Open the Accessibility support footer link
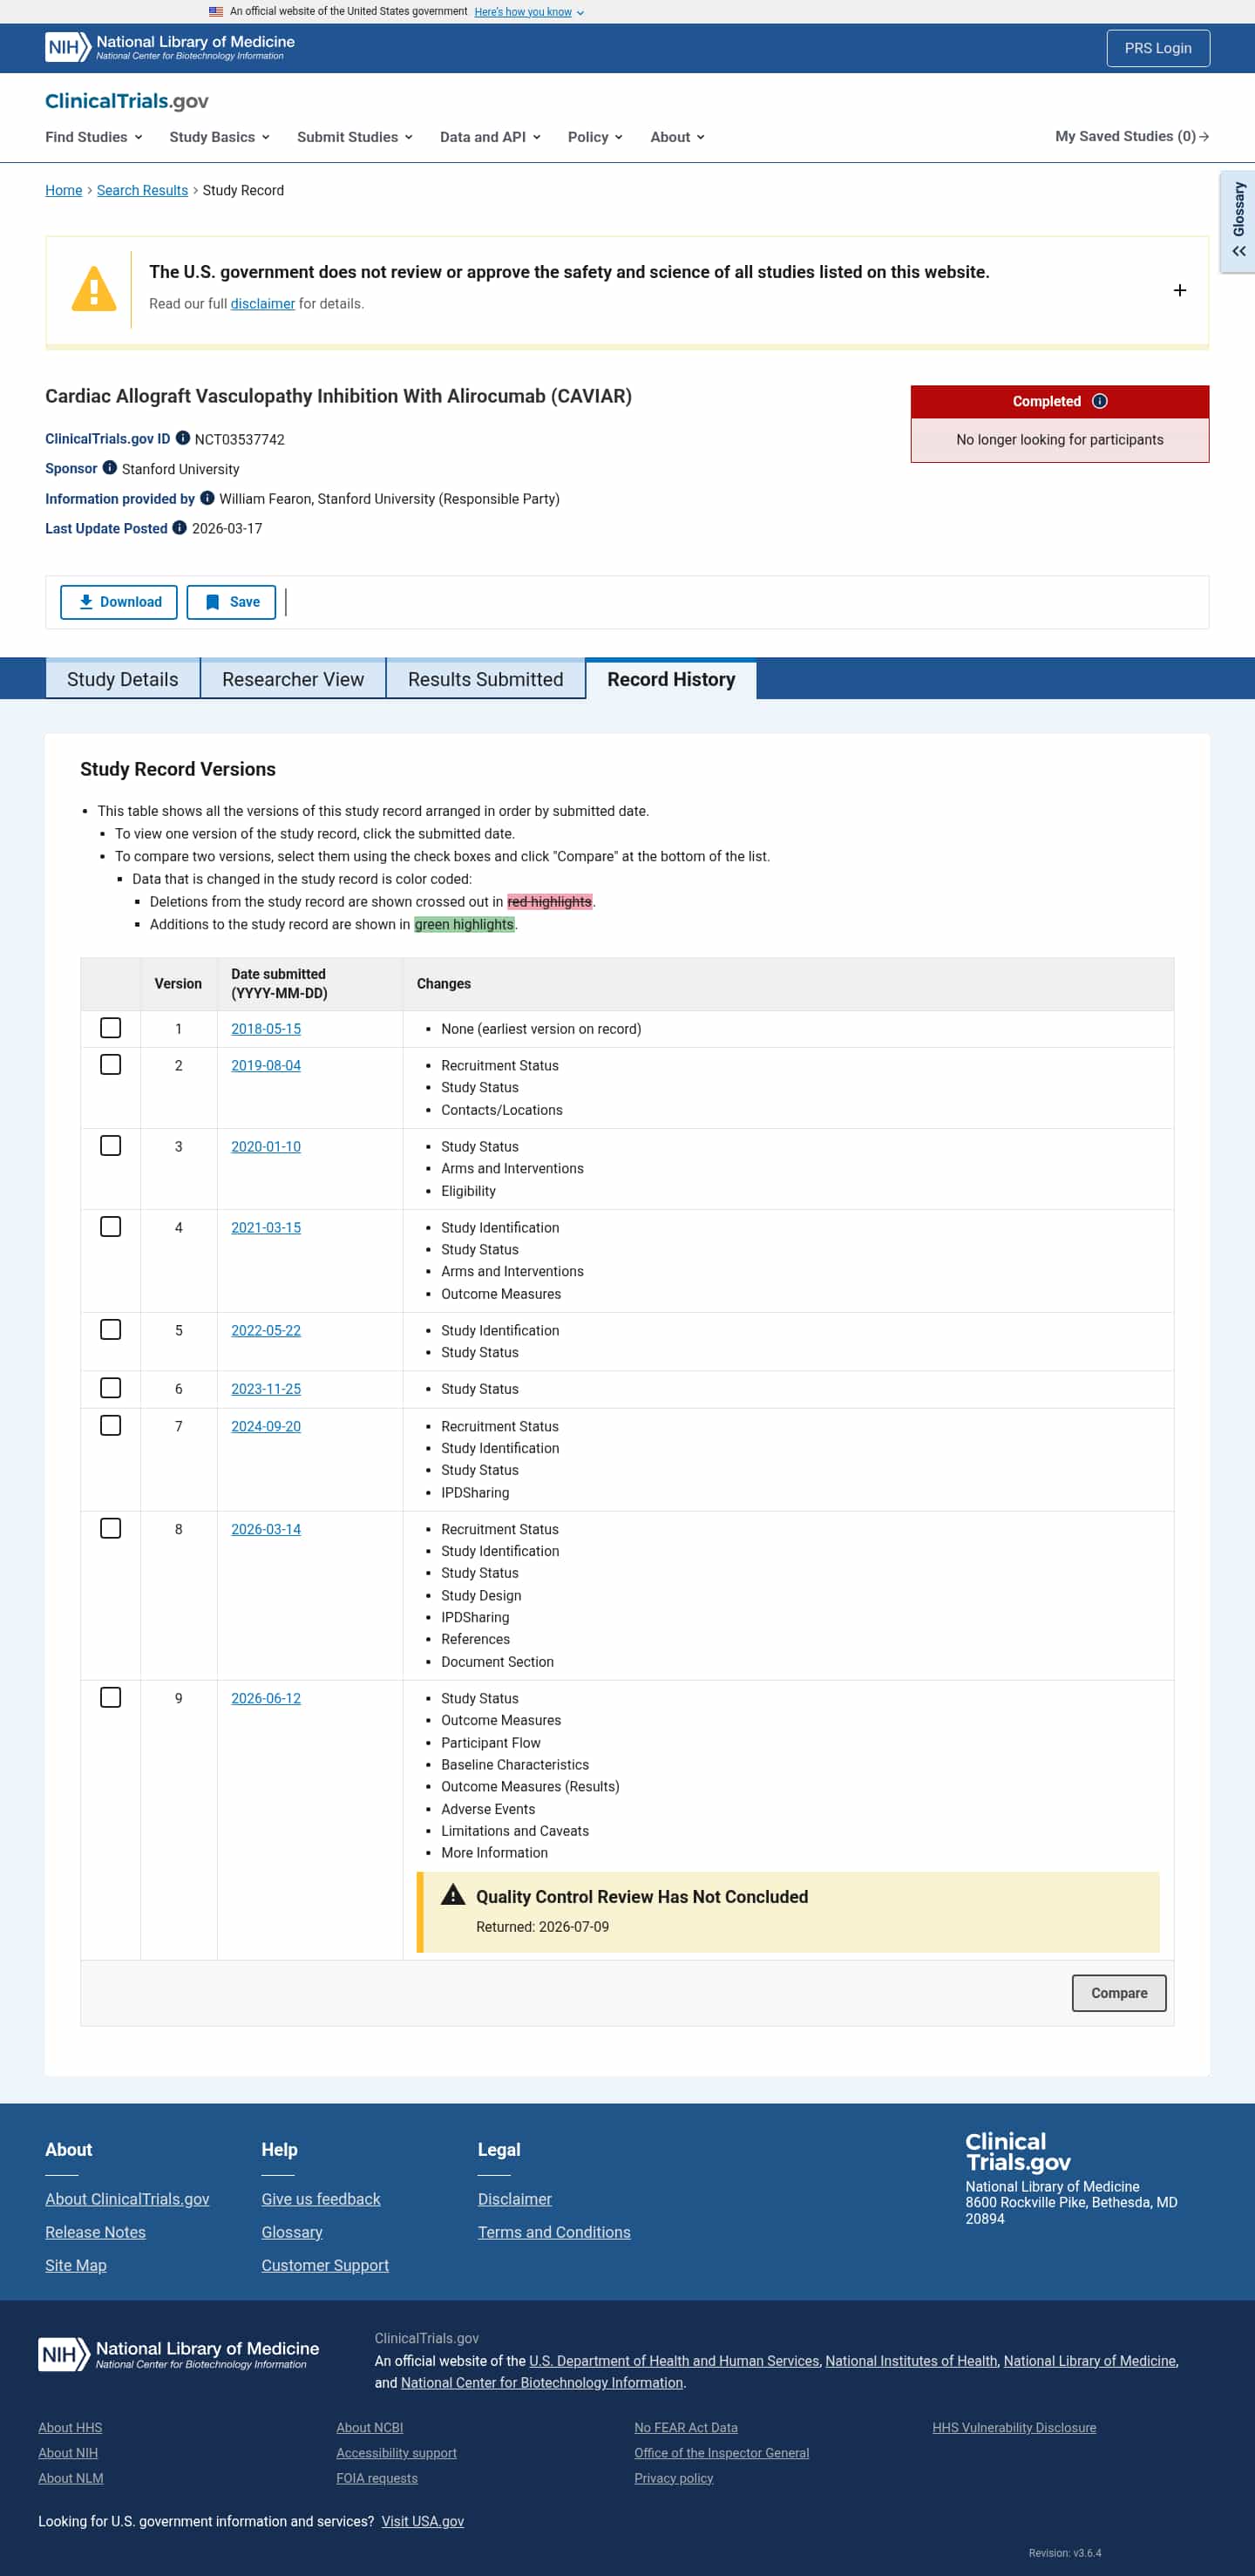The width and height of the screenshot is (1255, 2576). tap(396, 2453)
